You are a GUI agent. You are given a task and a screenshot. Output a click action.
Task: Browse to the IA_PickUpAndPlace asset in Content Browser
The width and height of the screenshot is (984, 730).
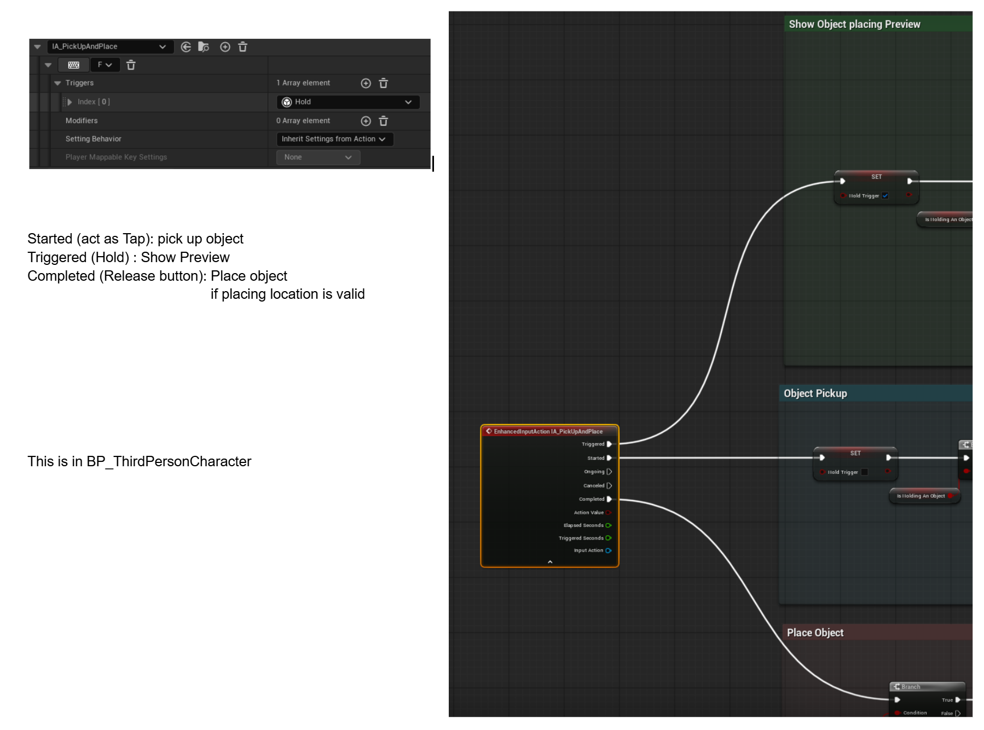pos(204,47)
